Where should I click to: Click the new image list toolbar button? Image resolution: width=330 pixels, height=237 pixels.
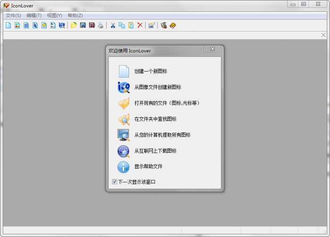click(x=26, y=25)
